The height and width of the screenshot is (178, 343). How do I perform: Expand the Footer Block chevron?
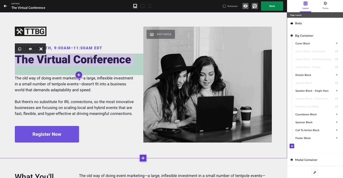(x=337, y=138)
